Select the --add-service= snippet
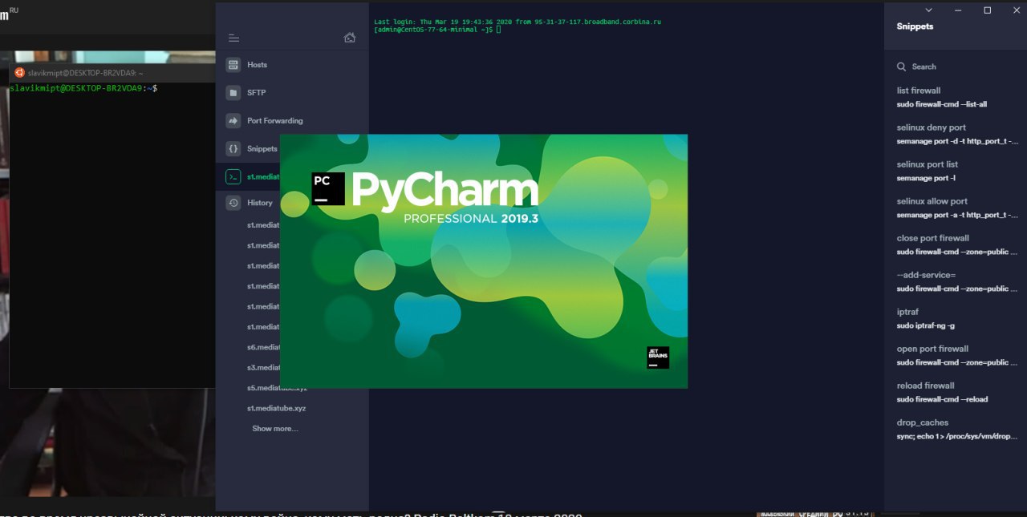Screen dimensions: 1027x517 957,281
